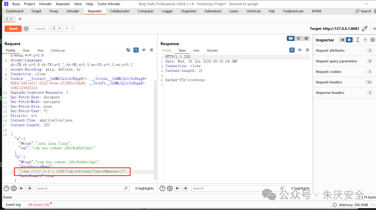Image resolution: width=376 pixels, height=210 pixels.
Task: Toggle line wrap in the Request panel
Action: tap(136, 50)
